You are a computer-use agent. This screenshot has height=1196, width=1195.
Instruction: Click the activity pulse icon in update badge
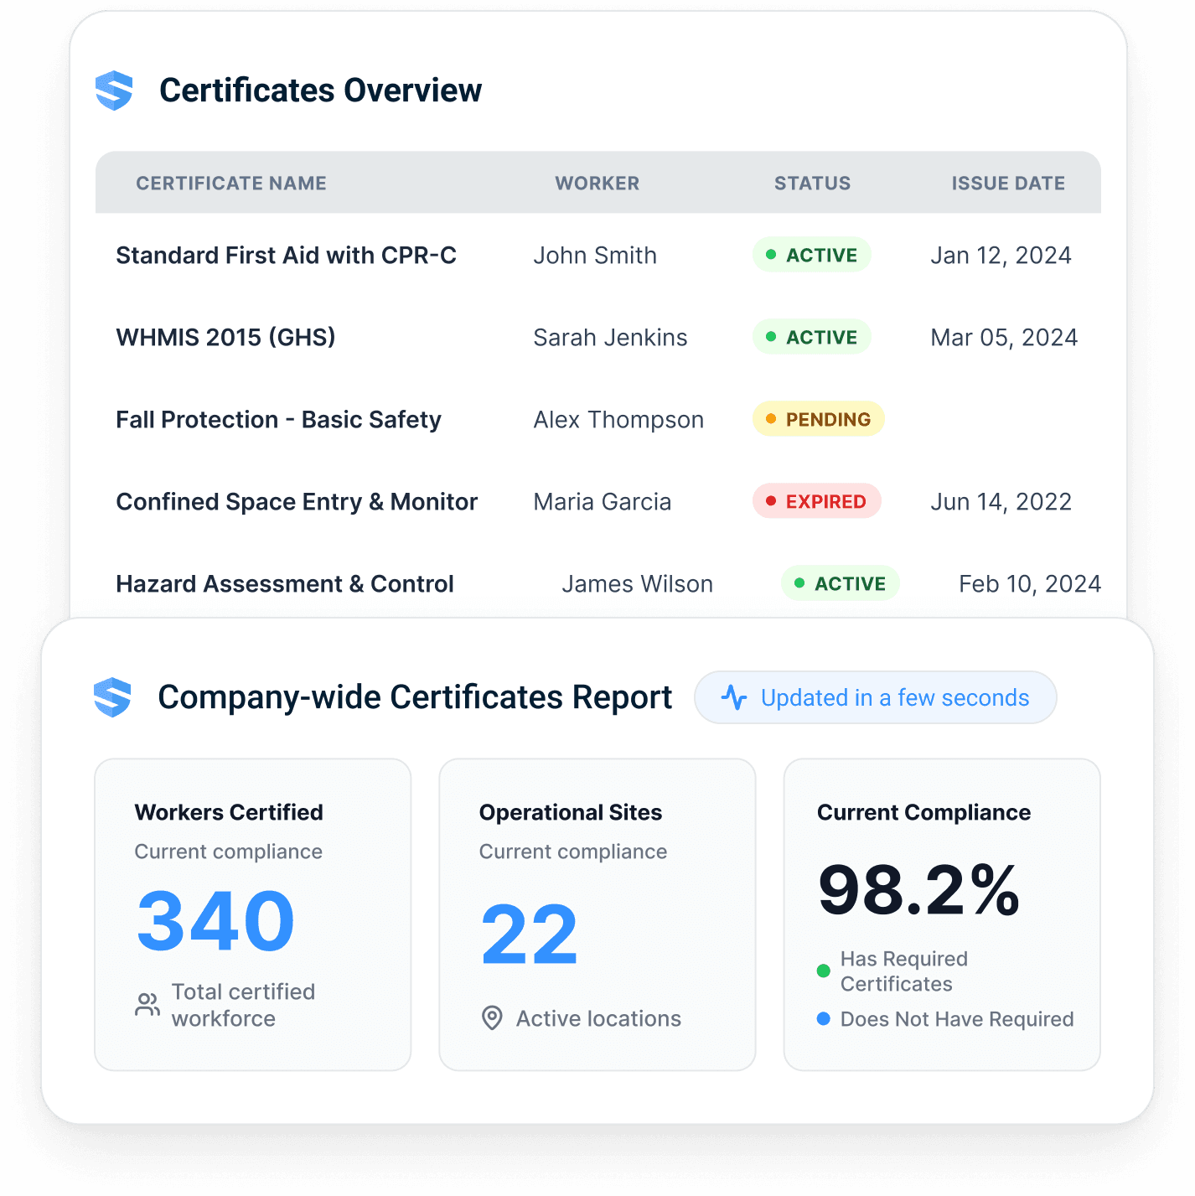pos(734,697)
